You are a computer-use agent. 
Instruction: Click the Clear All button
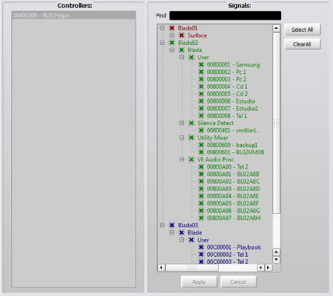coord(303,44)
